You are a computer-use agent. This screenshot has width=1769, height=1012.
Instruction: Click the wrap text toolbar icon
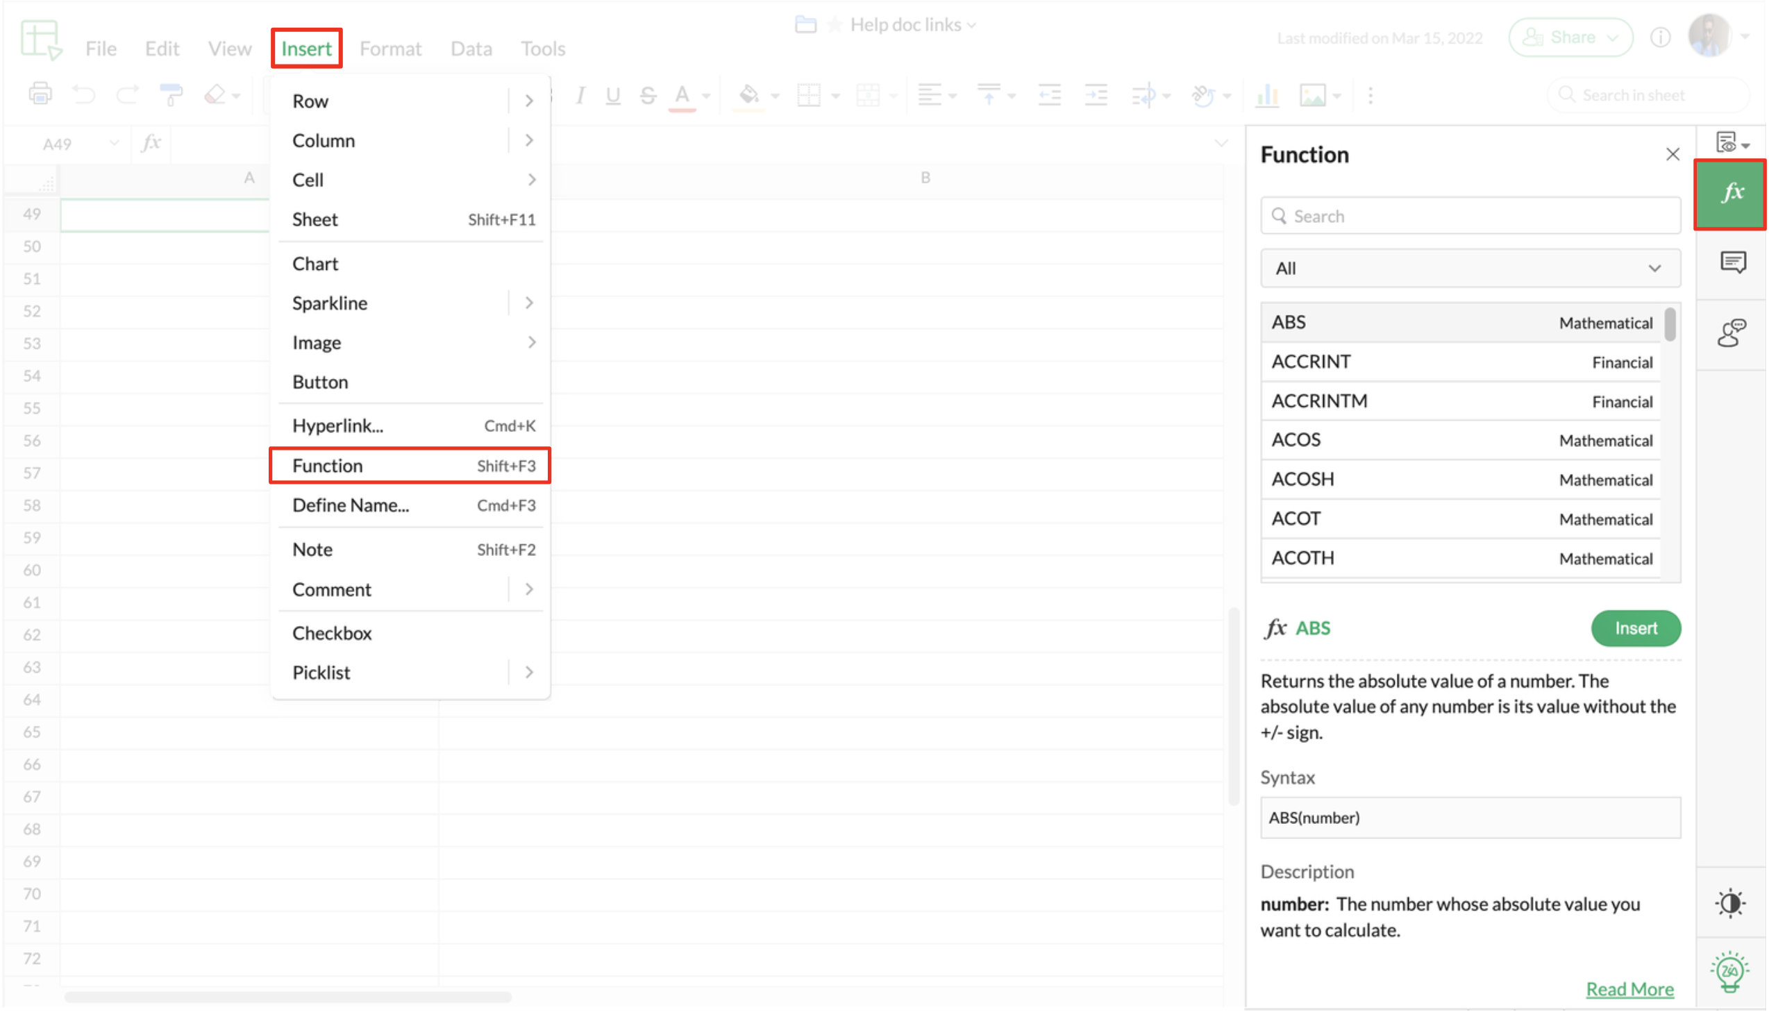(1143, 95)
